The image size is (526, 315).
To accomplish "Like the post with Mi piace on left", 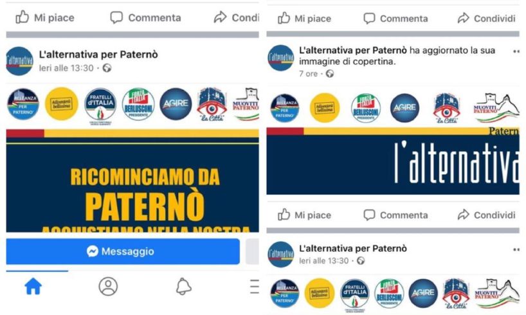I will click(x=45, y=17).
